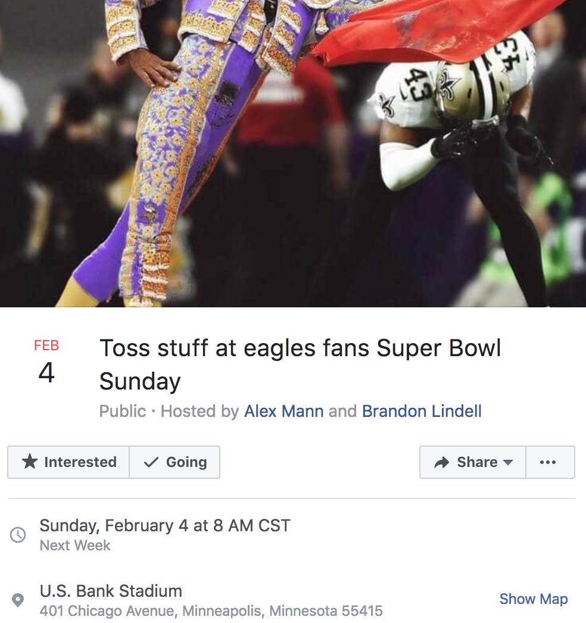
Task: Click the share arrow icon
Action: coord(441,462)
